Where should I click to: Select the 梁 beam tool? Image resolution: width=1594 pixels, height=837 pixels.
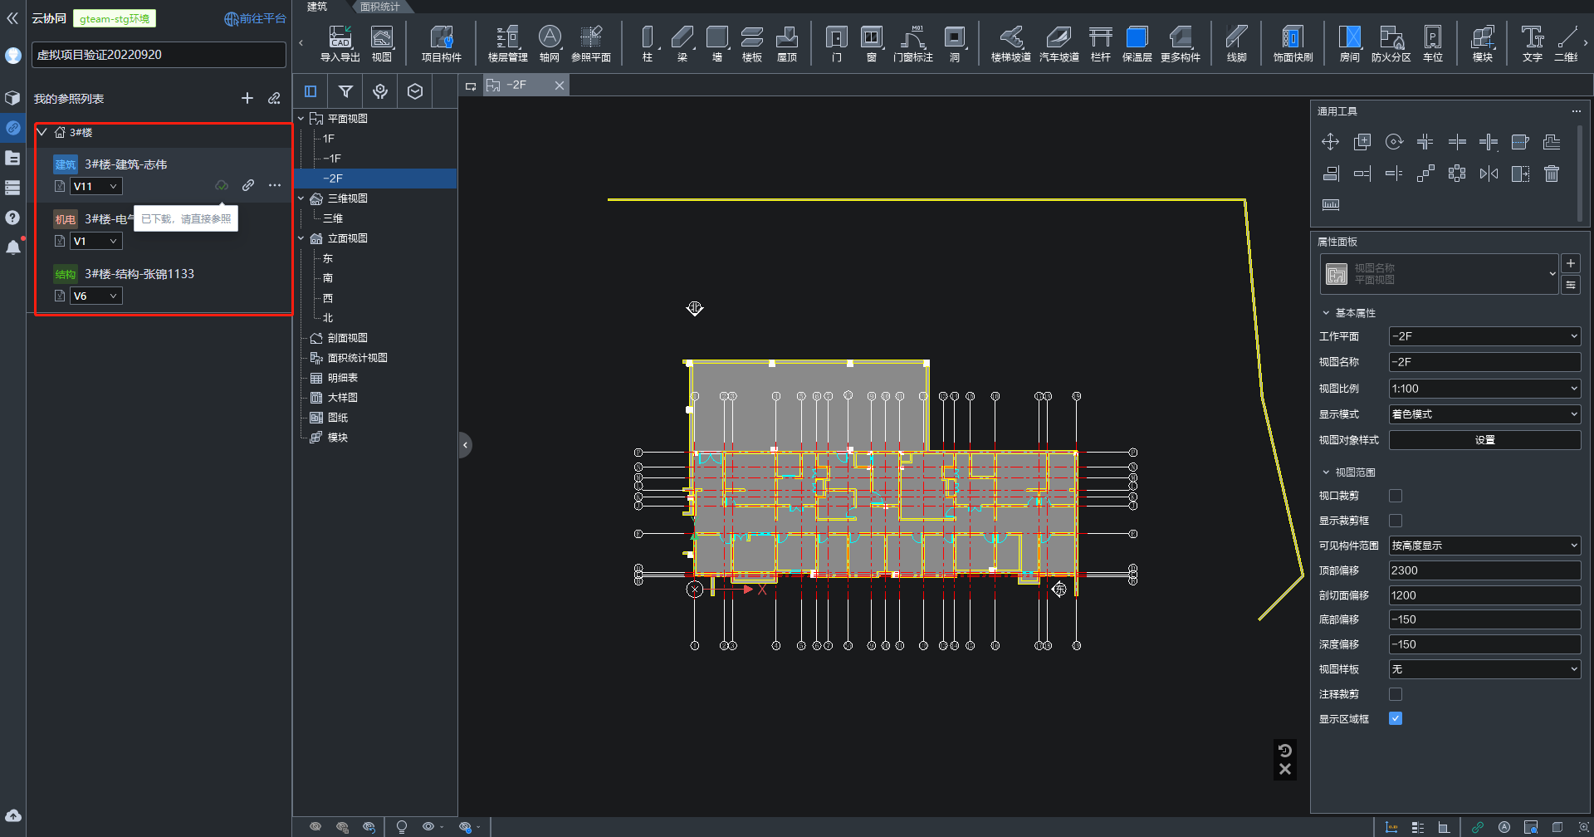tap(682, 43)
